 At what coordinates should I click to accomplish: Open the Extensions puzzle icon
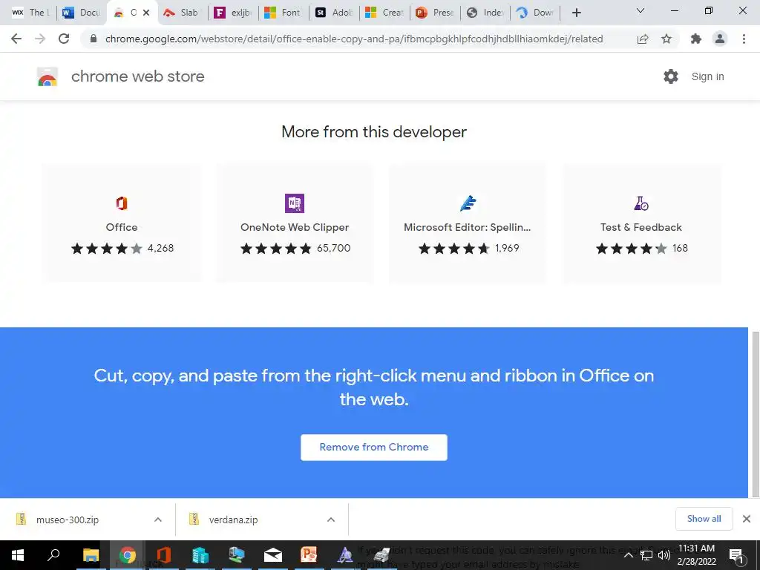(x=696, y=39)
